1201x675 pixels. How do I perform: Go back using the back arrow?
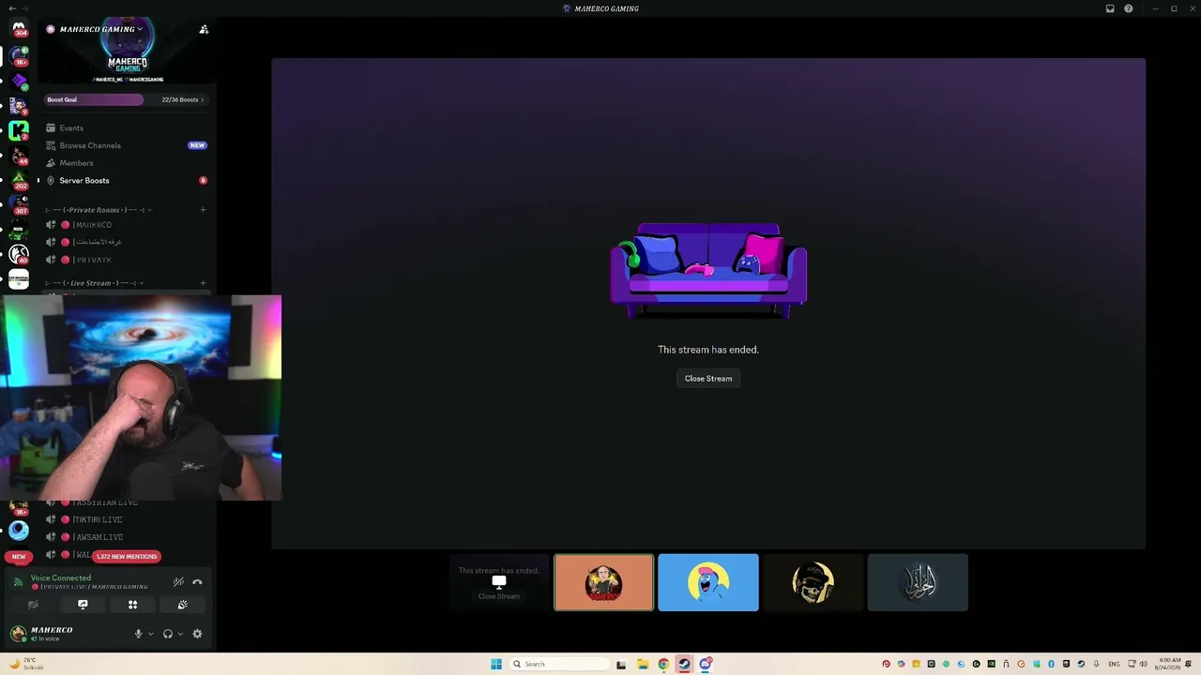tap(11, 8)
